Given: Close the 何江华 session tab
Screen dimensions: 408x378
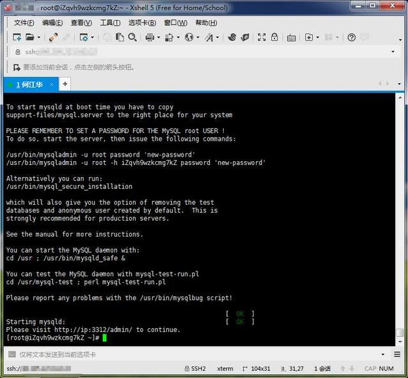Looking at the screenshot, I should [52, 84].
